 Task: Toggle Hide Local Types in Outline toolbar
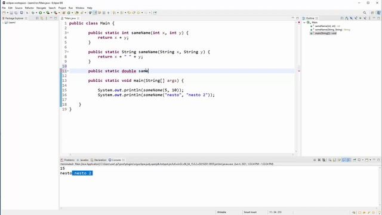tap(365, 19)
